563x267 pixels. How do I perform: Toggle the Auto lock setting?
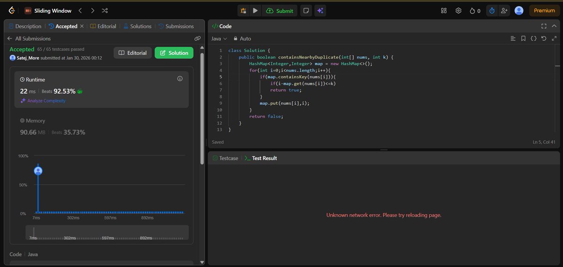click(x=242, y=38)
